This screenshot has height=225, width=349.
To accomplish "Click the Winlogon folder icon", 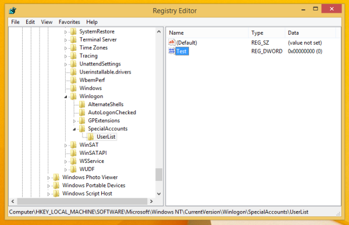I will coord(73,96).
